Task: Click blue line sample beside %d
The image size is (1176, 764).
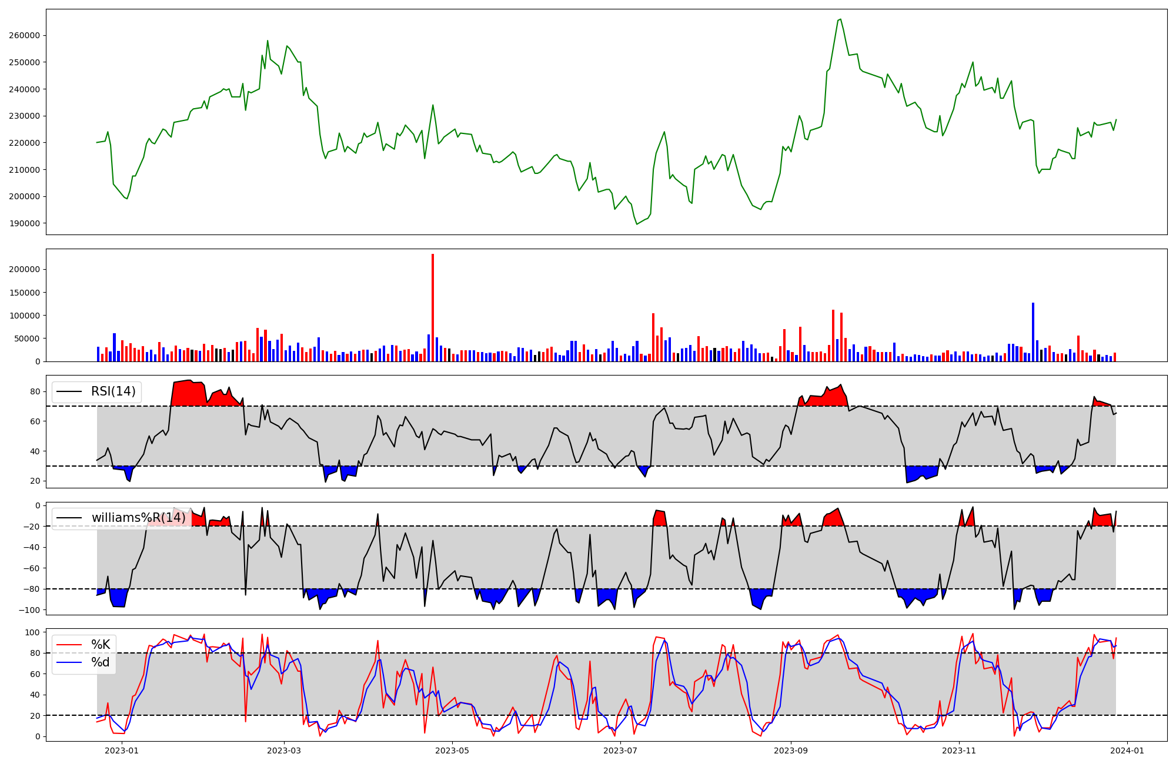Action: (70, 662)
